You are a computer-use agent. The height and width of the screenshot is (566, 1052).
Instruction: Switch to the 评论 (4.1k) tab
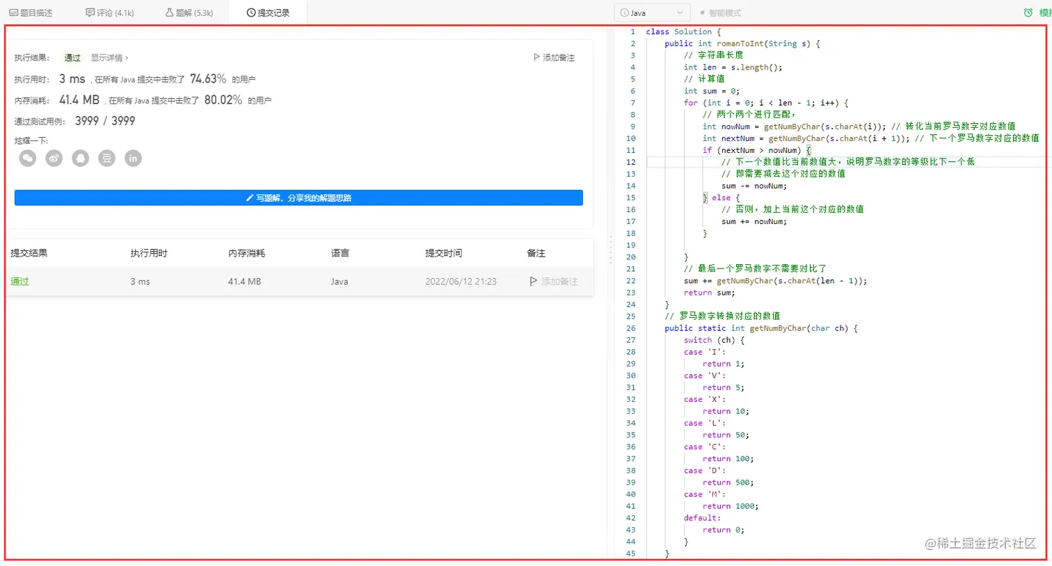click(110, 13)
